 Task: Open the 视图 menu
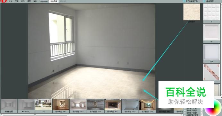[29, 1]
